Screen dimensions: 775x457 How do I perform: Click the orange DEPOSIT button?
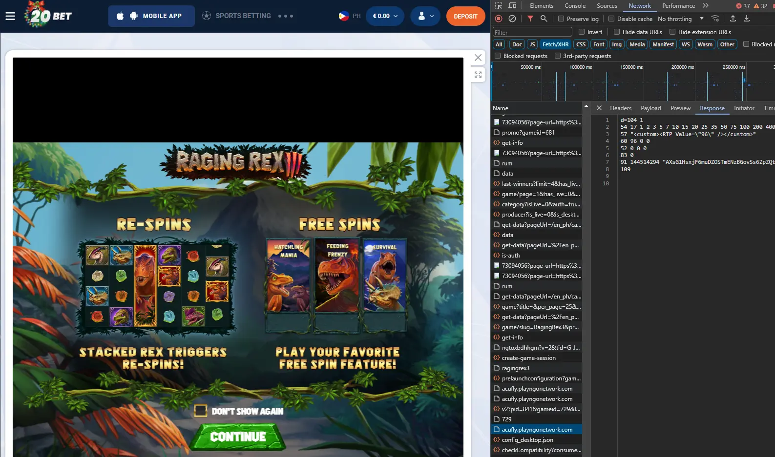pos(465,16)
